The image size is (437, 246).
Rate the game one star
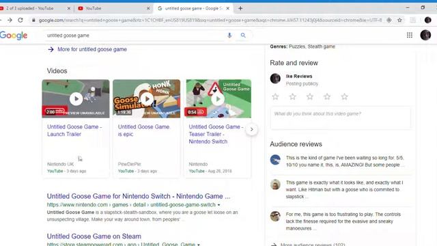[x=275, y=97]
